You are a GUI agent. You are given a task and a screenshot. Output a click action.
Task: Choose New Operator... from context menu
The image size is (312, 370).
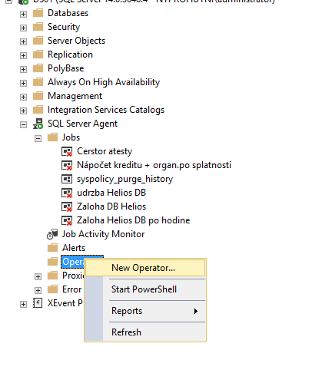click(x=145, y=268)
